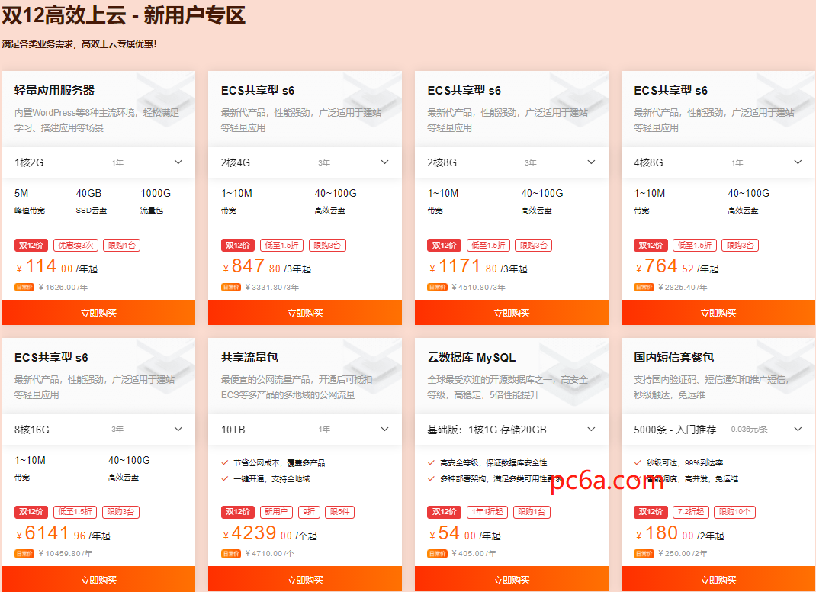
Task: Click checkmark beside 高安全等级，保证数据库安全性
Action: point(432,462)
